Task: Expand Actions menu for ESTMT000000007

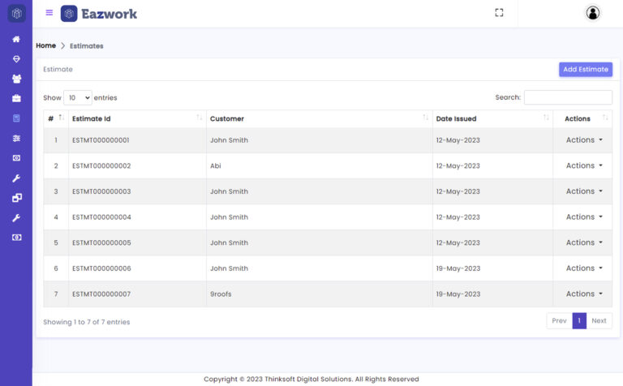Action: (x=584, y=294)
